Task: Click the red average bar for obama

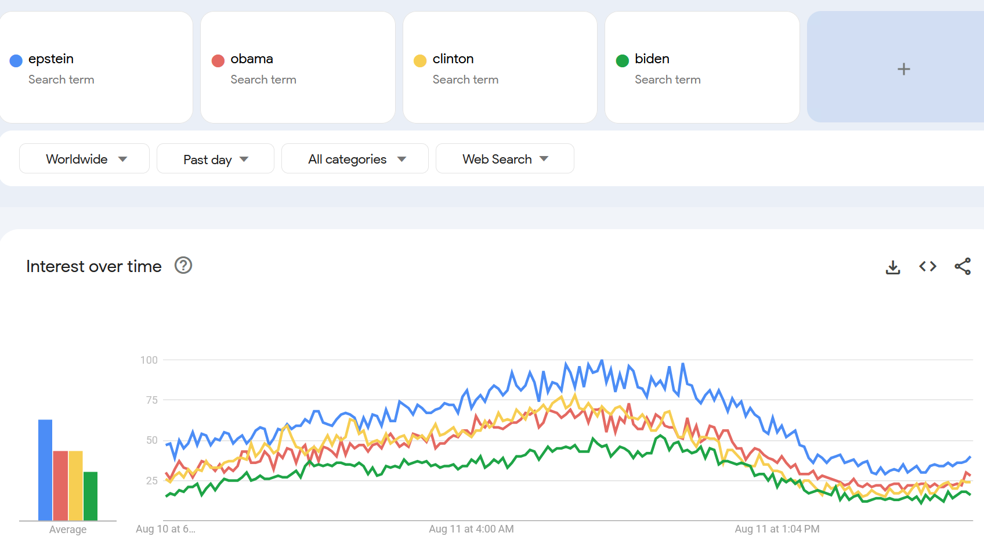Action: coord(60,486)
